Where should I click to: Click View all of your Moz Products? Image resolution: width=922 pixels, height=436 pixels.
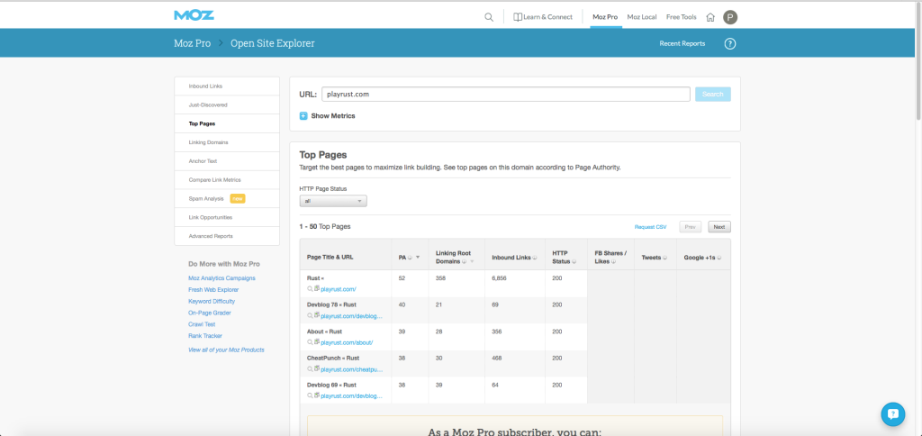click(x=226, y=350)
